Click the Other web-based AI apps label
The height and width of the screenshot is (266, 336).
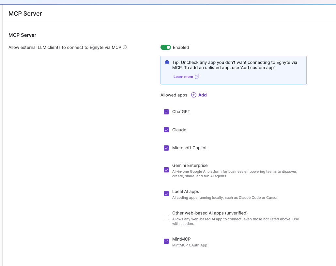[x=210, y=213]
